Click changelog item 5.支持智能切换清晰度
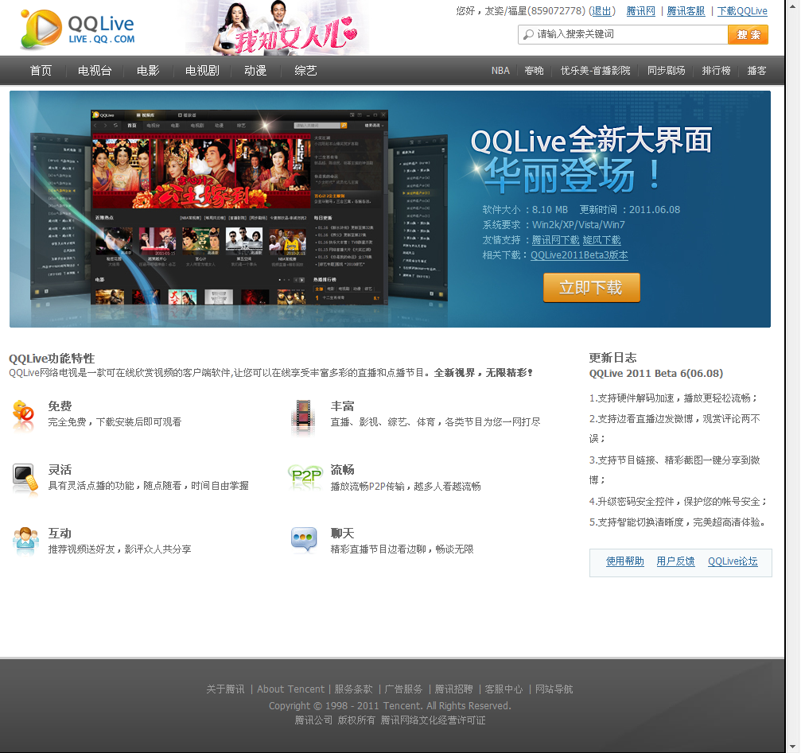801x753 pixels. (x=679, y=522)
